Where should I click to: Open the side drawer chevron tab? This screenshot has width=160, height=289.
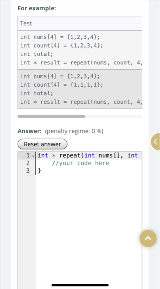[155, 142]
